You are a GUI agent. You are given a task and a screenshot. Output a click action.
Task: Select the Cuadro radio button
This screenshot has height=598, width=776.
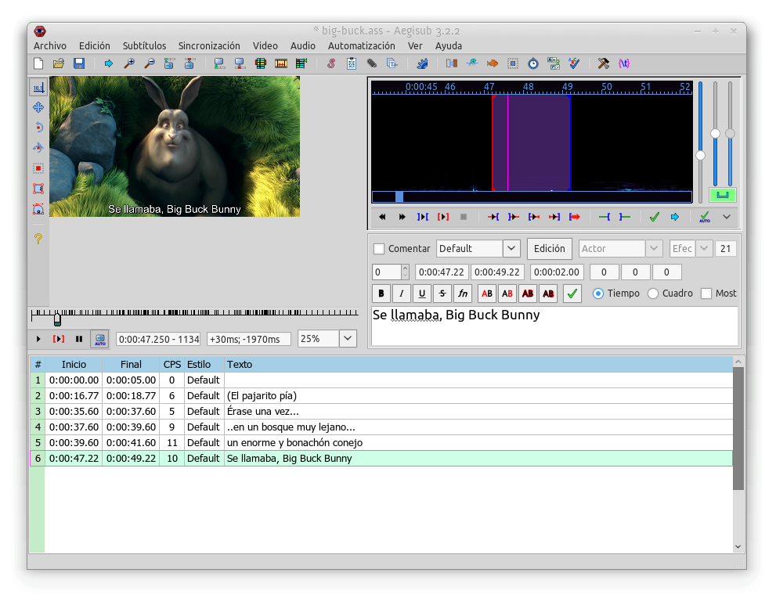(x=654, y=294)
